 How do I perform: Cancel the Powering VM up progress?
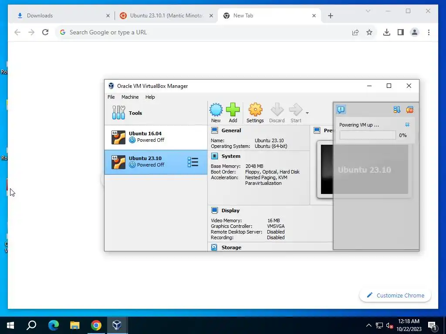[407, 124]
